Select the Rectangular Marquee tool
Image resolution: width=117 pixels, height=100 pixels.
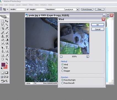2,21
